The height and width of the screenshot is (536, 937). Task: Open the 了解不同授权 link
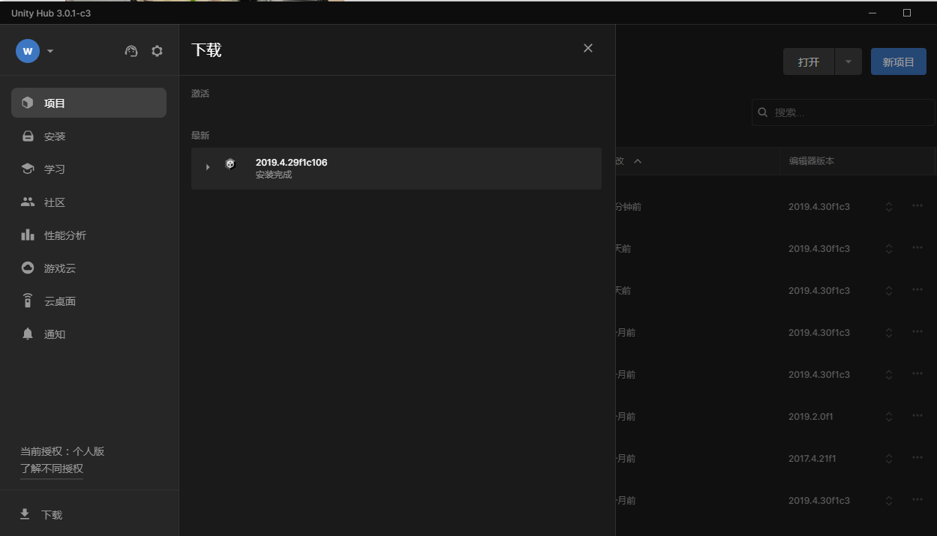tap(52, 469)
